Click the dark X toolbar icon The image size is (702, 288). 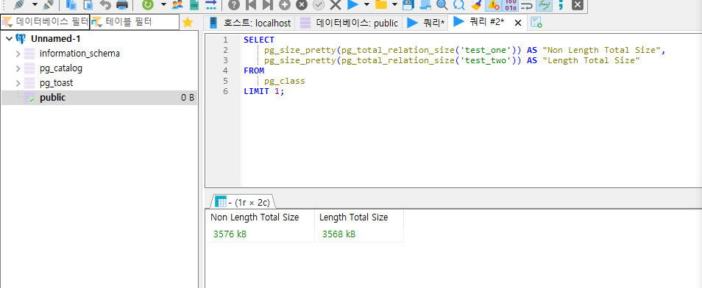[578, 5]
